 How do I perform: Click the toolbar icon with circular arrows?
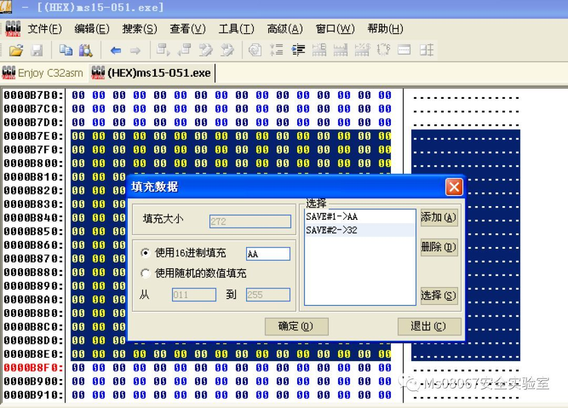pos(383,49)
